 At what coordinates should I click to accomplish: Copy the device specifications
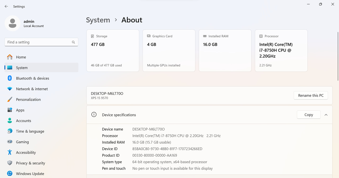point(309,115)
